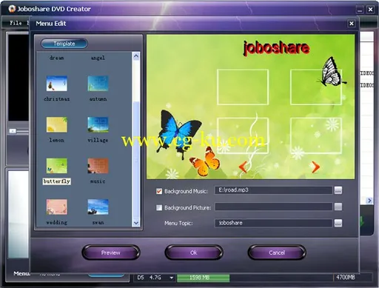Select the bottom-left video frame placeholder
This screenshot has width=379, height=288.
[x=243, y=135]
